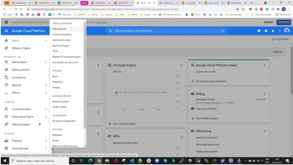Select VM instances from the submenu
Viewport: 293px width, 165px height.
[x=59, y=29]
